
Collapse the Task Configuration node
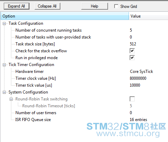(x=4, y=24)
